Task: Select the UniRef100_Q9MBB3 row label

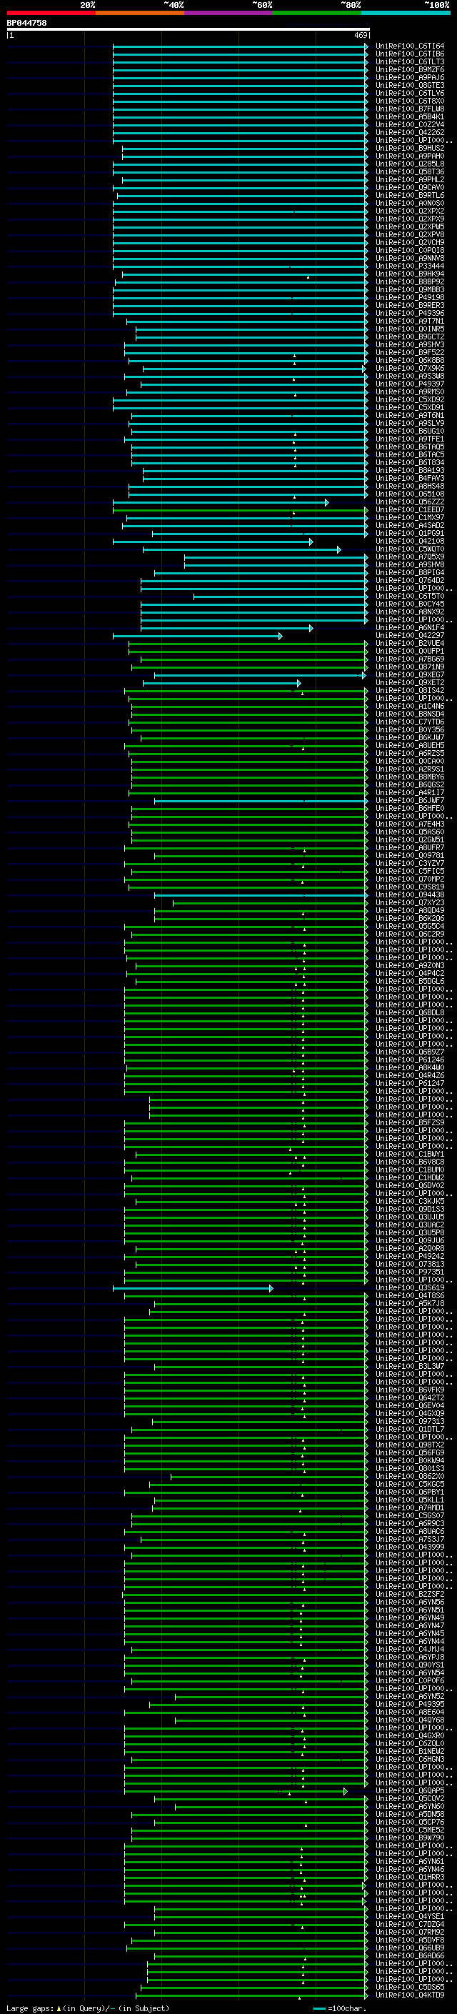Action: (x=409, y=289)
